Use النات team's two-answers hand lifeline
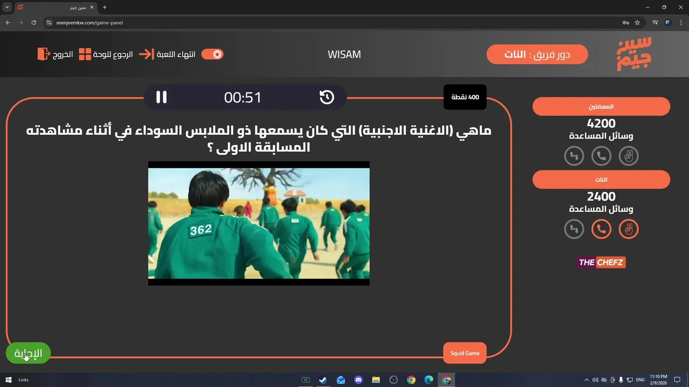This screenshot has width=689, height=387. click(x=628, y=229)
